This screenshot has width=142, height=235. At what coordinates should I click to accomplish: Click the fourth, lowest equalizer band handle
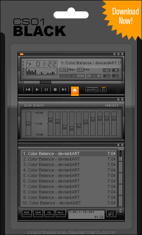point(72,128)
